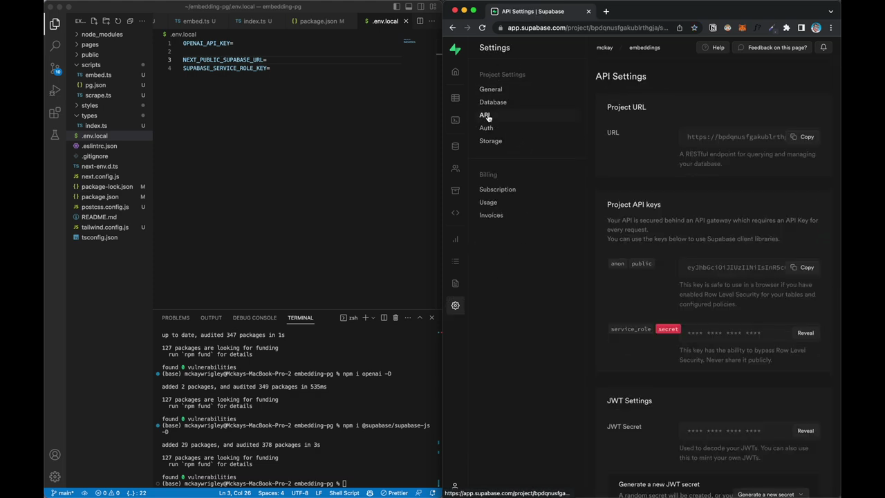Bookmark this page with the star icon

[694, 28]
